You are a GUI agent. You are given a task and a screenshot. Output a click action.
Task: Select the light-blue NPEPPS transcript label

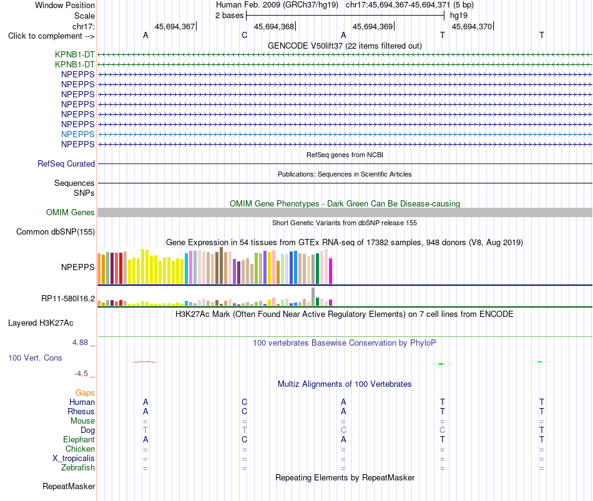[x=77, y=134]
